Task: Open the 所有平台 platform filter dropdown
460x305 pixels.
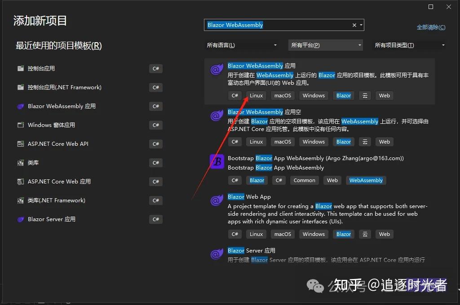Action: pyautogui.click(x=326, y=45)
